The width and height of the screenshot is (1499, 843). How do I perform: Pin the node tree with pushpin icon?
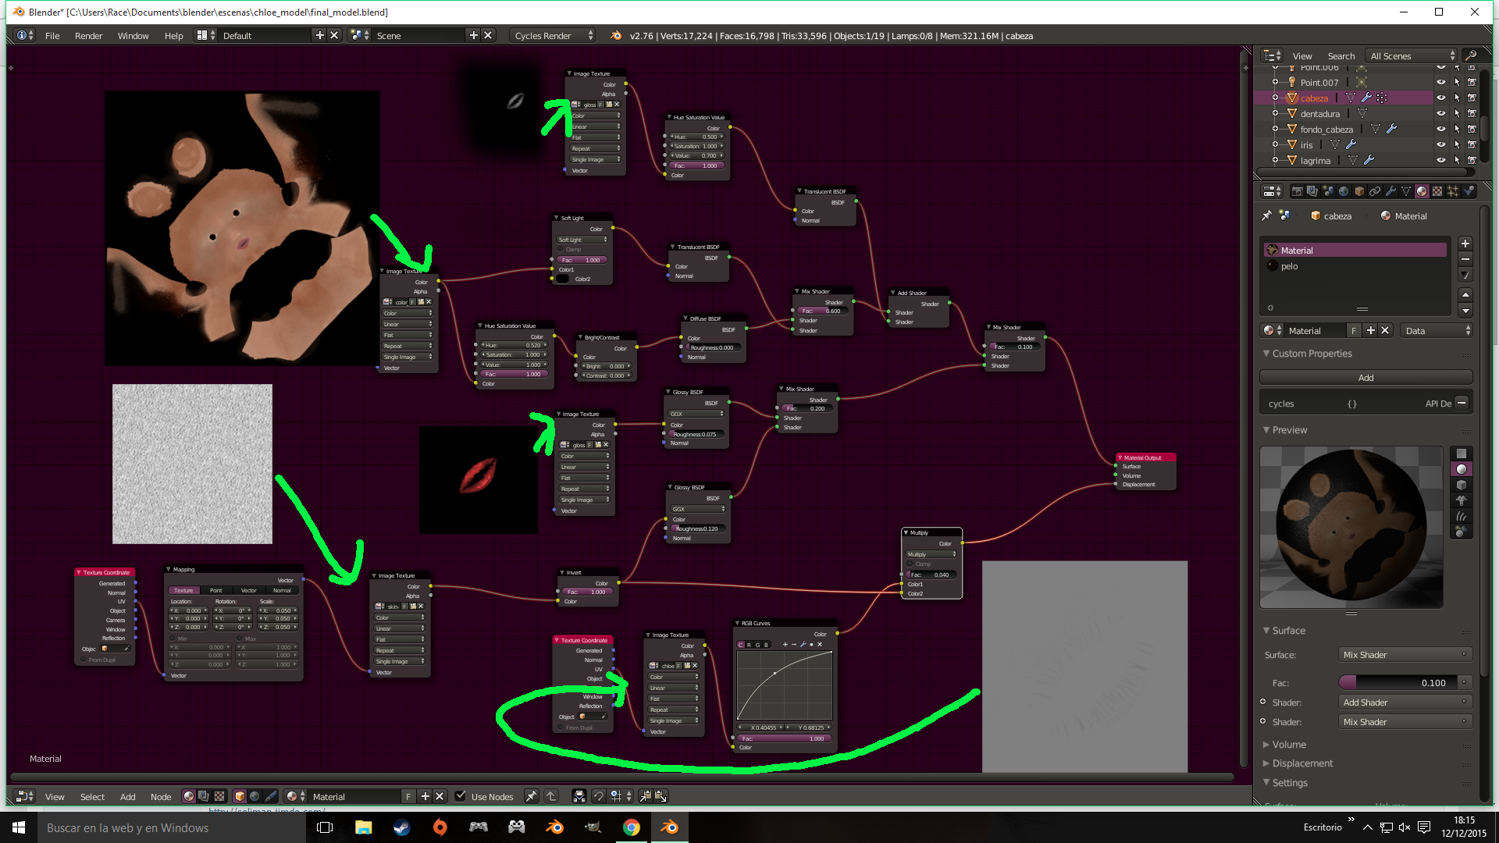click(x=531, y=796)
